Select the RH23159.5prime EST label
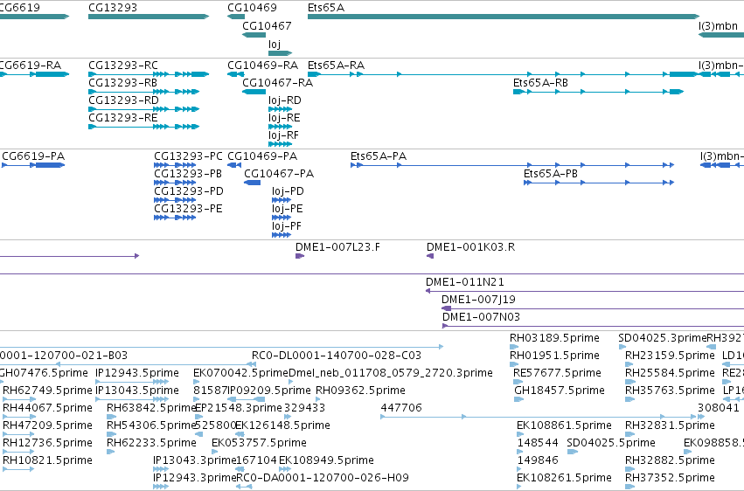The width and height of the screenshot is (744, 491). pyautogui.click(x=670, y=356)
